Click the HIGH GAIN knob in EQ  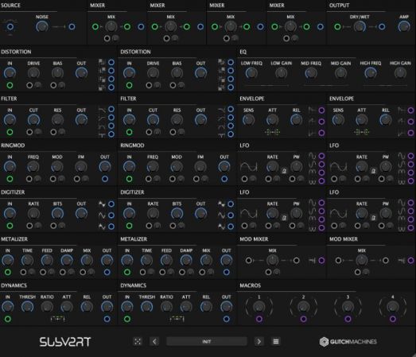400,73
